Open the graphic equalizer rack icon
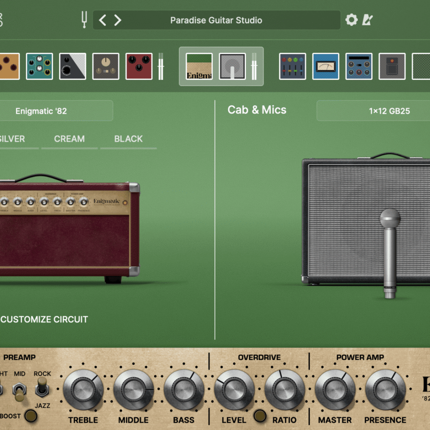 click(x=292, y=66)
